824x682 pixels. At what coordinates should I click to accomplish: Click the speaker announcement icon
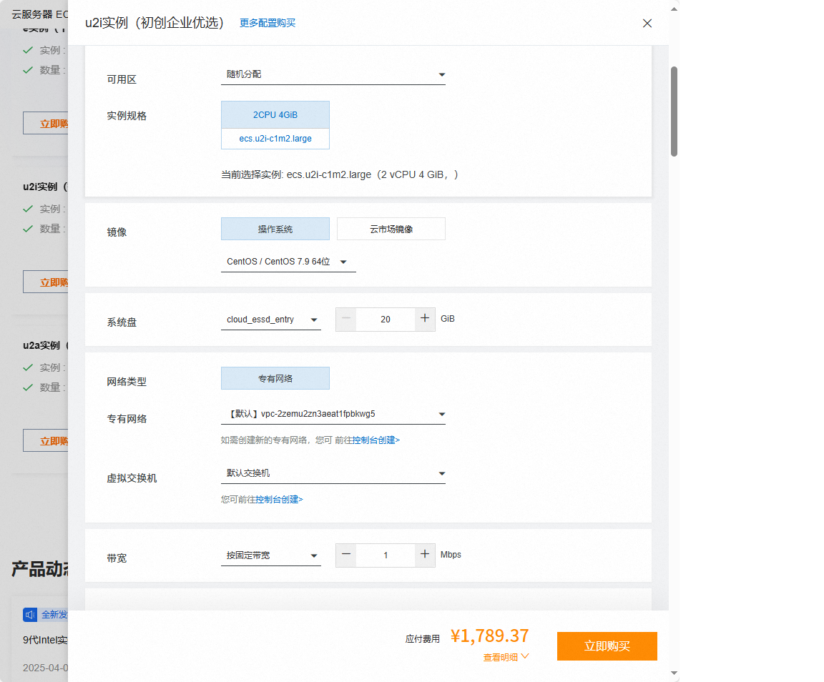click(30, 615)
